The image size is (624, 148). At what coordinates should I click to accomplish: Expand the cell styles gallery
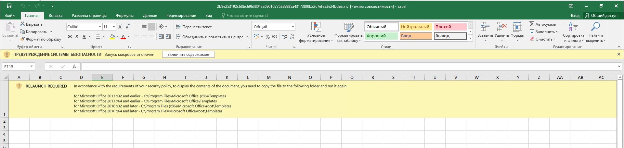pyautogui.click(x=470, y=38)
